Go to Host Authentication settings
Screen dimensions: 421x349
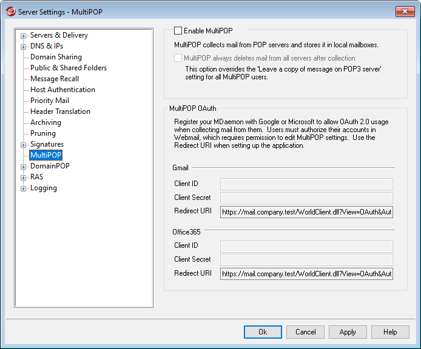(62, 90)
